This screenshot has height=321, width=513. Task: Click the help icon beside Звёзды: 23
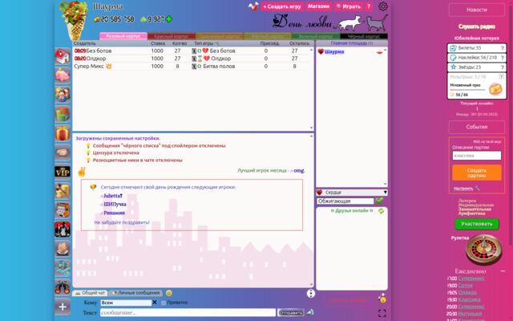(x=503, y=67)
